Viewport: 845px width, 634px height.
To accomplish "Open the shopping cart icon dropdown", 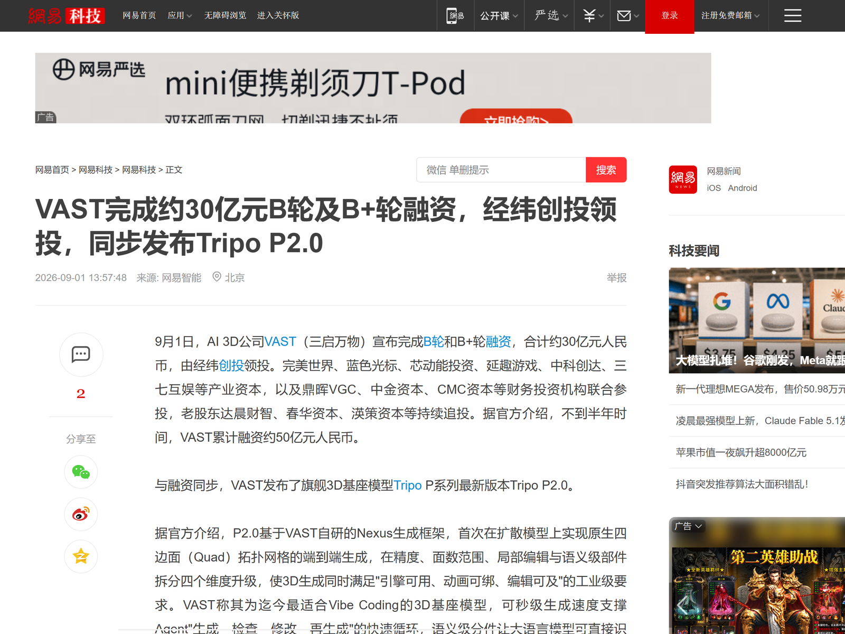I will (x=593, y=16).
